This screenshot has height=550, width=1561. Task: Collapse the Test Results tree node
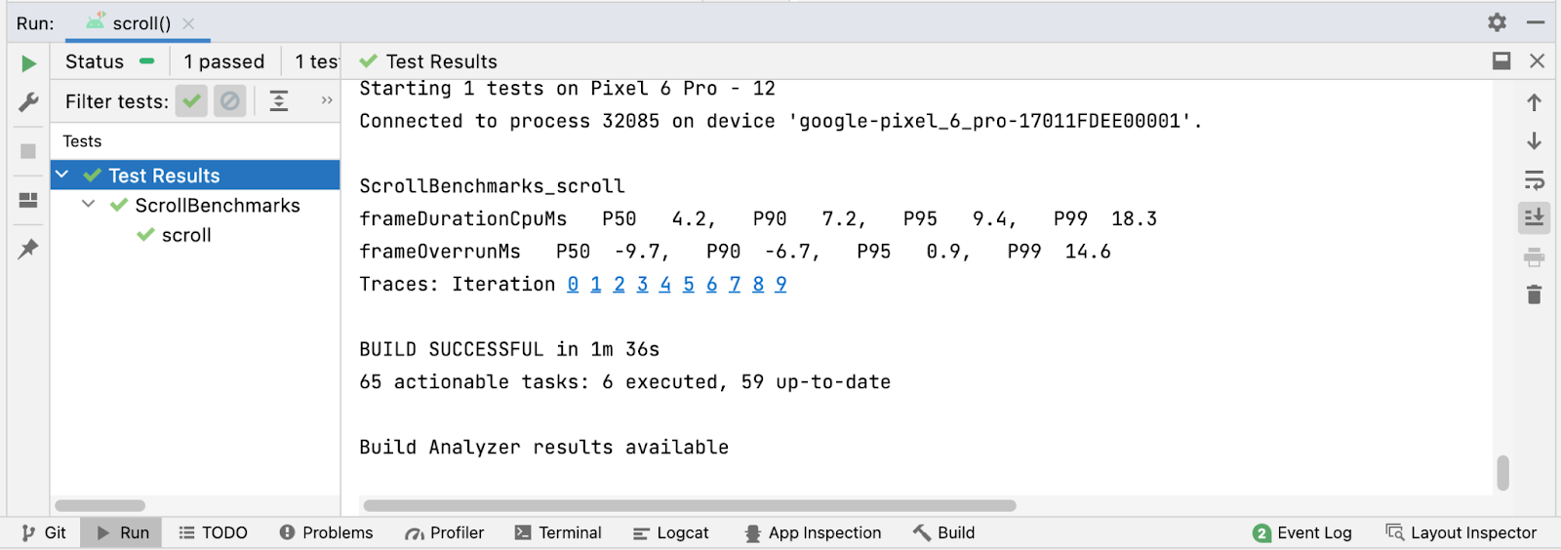click(62, 176)
